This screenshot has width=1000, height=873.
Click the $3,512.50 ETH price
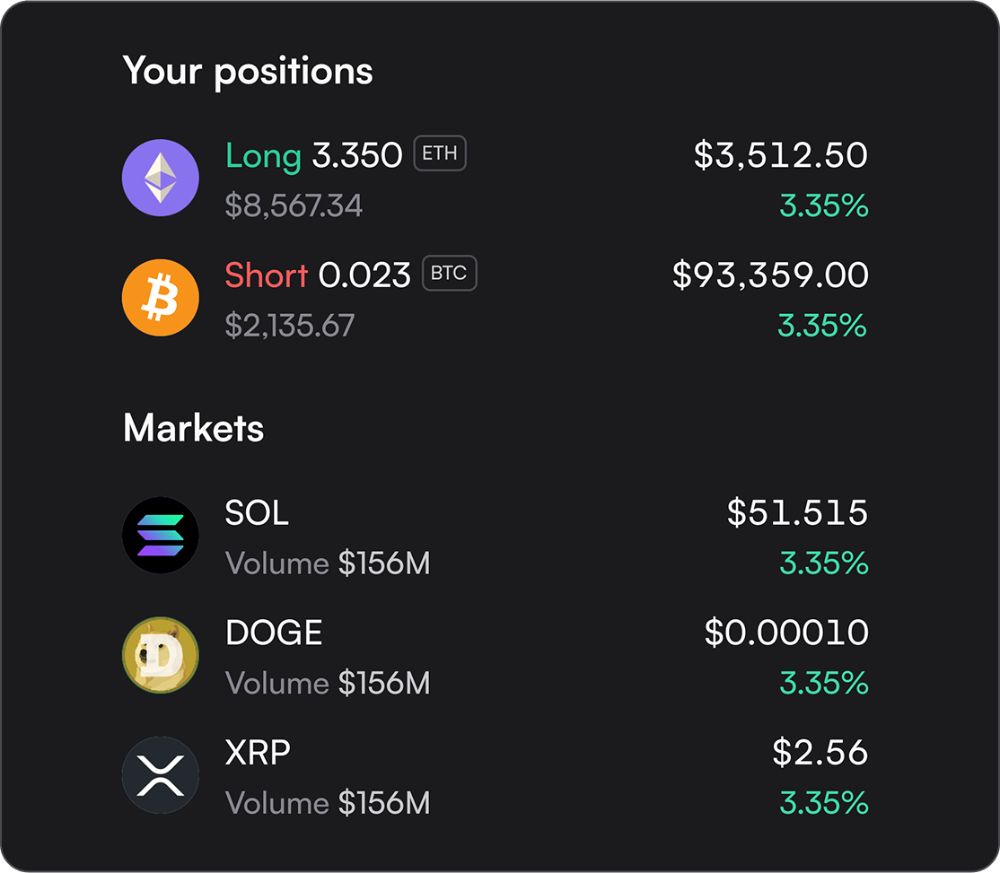point(781,155)
